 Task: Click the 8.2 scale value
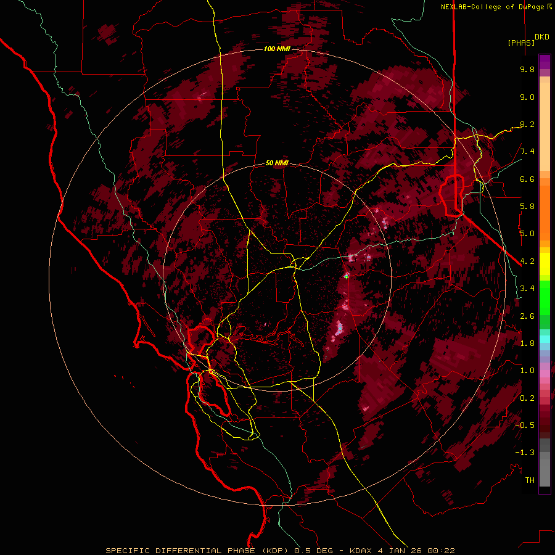(527, 124)
